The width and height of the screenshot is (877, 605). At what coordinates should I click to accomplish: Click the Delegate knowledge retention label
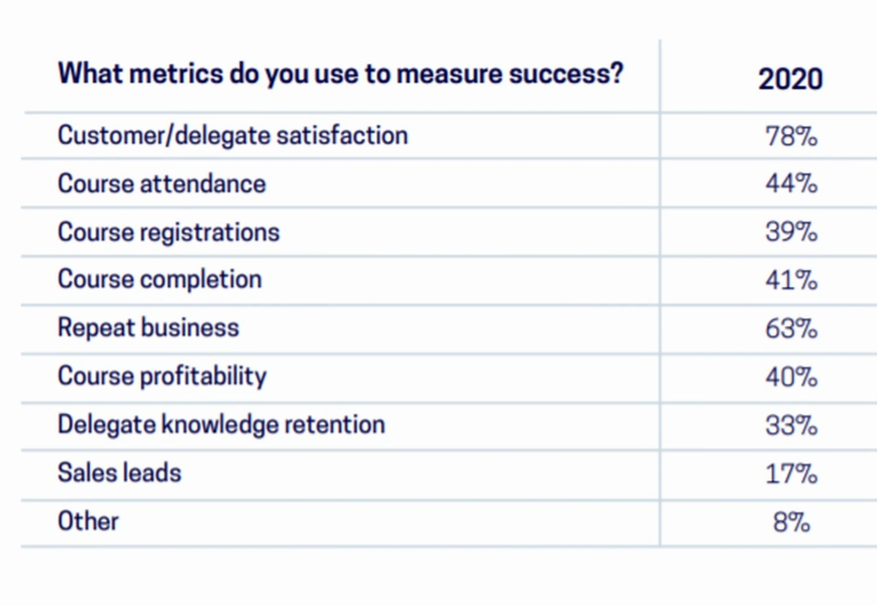pyautogui.click(x=221, y=425)
